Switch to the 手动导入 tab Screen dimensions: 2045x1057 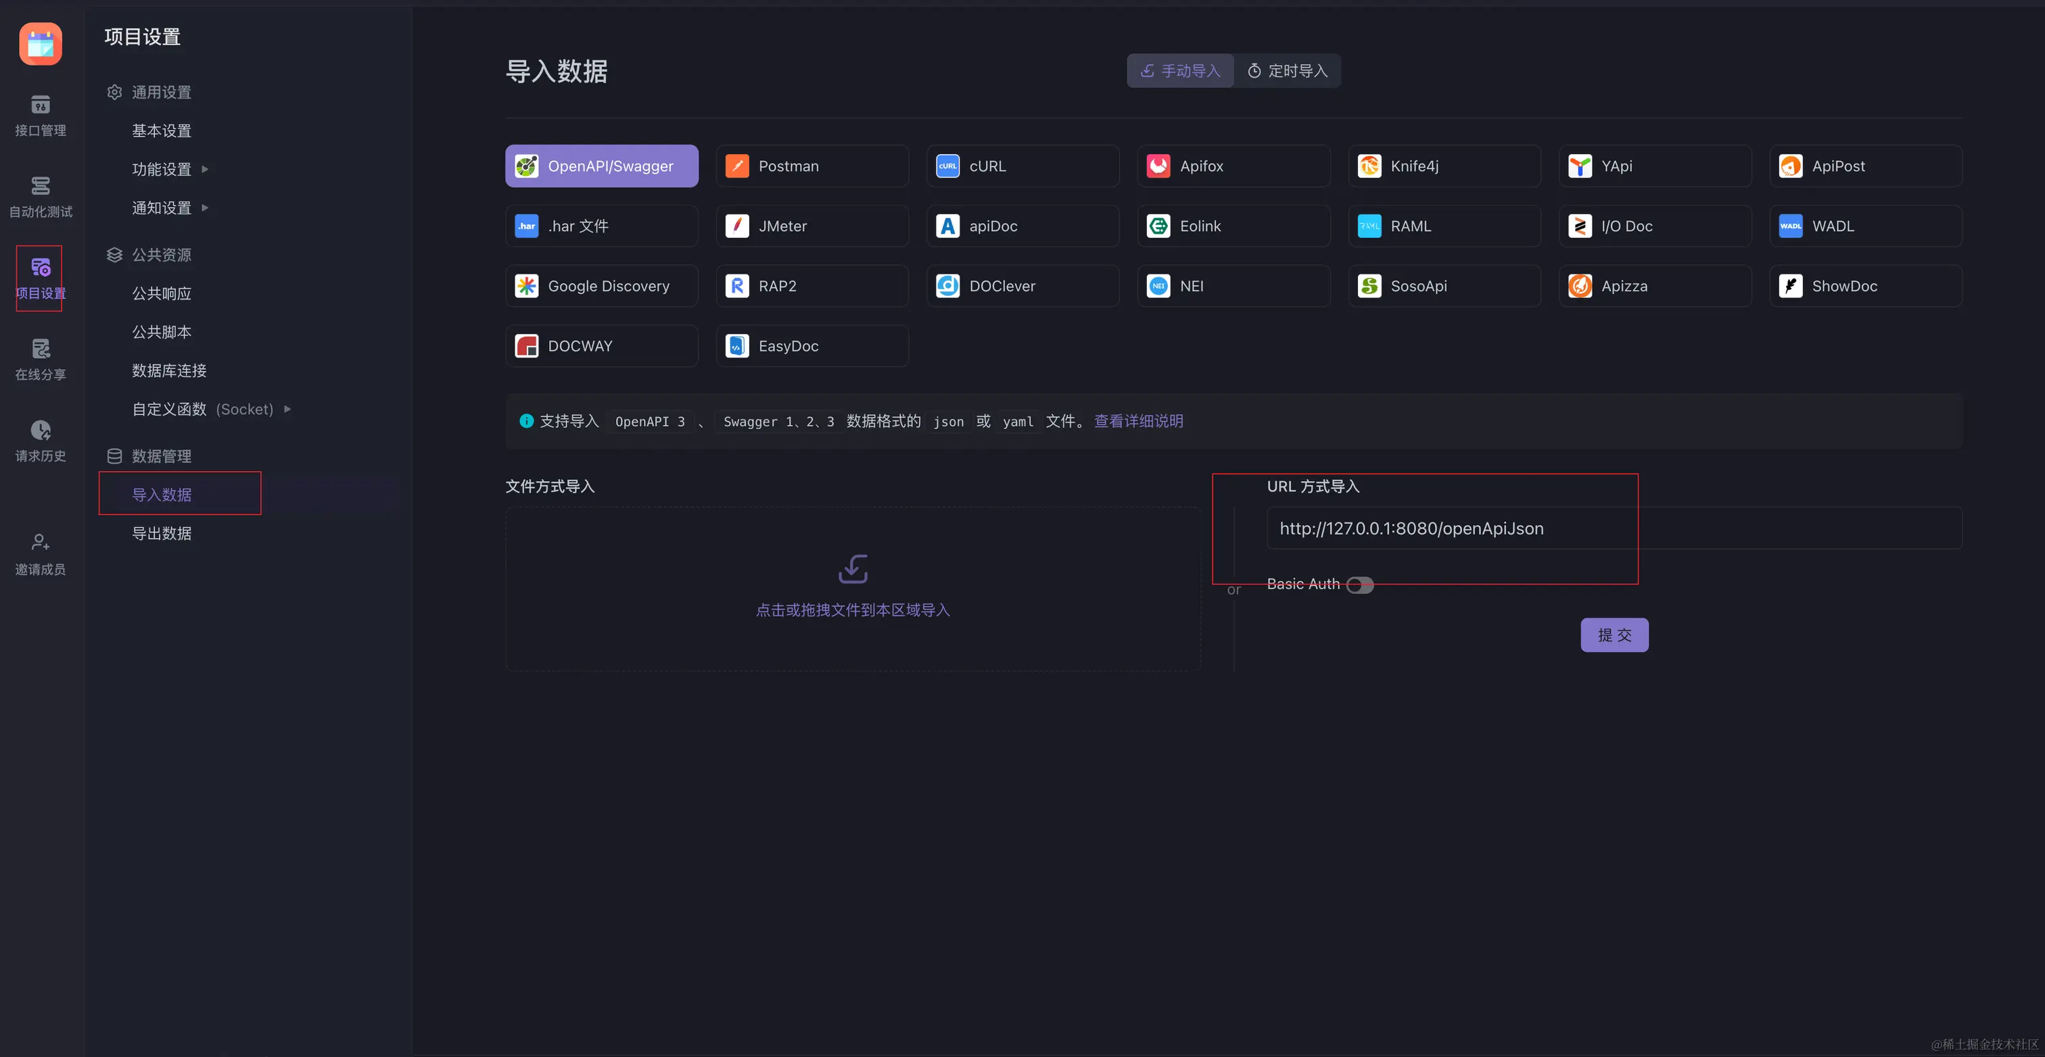point(1179,71)
